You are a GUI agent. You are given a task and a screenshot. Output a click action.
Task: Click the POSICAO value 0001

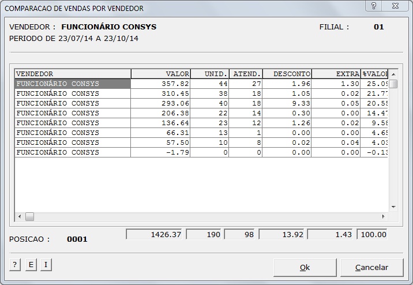tap(77, 239)
